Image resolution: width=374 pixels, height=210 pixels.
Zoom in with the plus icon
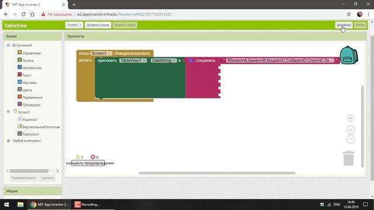point(351,129)
